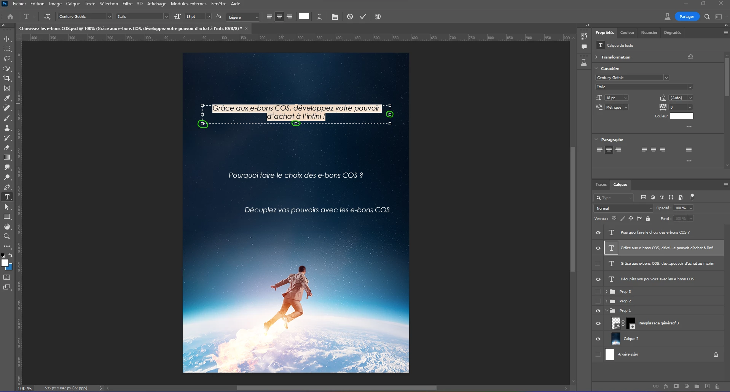Show the Arrière-plan layer
730x392 pixels.
(x=598, y=354)
